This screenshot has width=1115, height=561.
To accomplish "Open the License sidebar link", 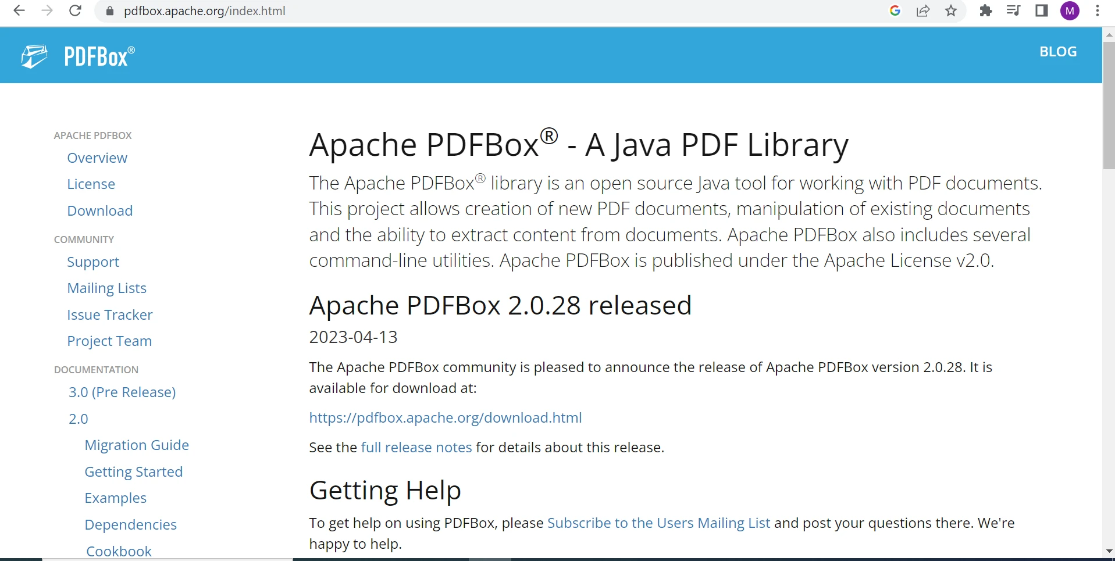I will [x=91, y=184].
